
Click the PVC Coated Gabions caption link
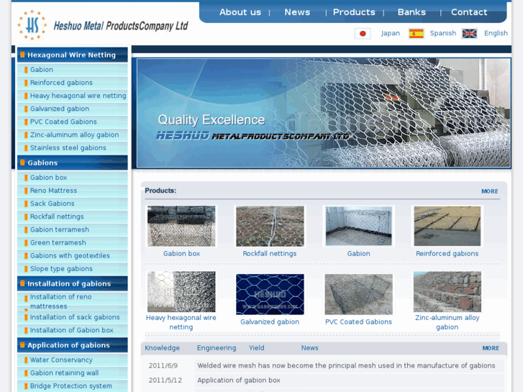click(358, 322)
